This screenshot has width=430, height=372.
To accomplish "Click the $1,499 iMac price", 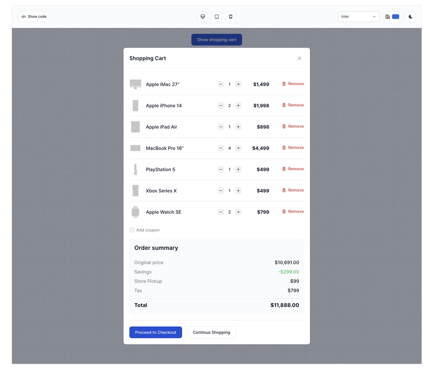I will (261, 85).
